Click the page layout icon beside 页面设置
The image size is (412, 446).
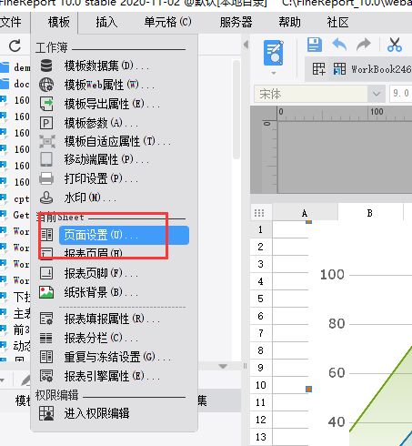(46, 235)
